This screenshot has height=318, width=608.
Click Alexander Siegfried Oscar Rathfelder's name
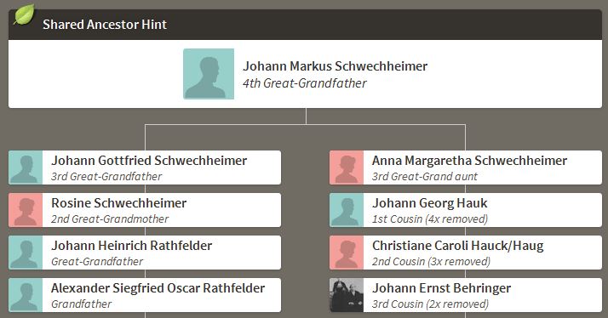coord(158,288)
